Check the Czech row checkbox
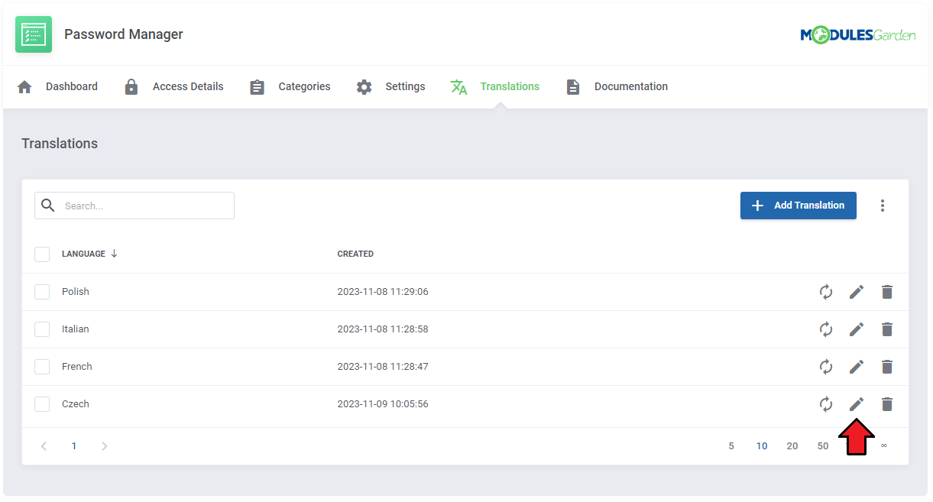The image size is (933, 502). pyautogui.click(x=42, y=404)
